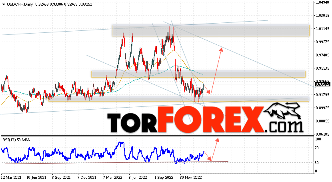Click the RSI scale value 70
This screenshot has width=332, height=182.
click(317, 148)
